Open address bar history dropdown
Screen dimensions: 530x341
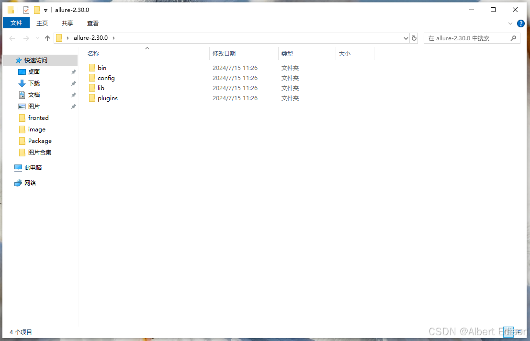406,38
